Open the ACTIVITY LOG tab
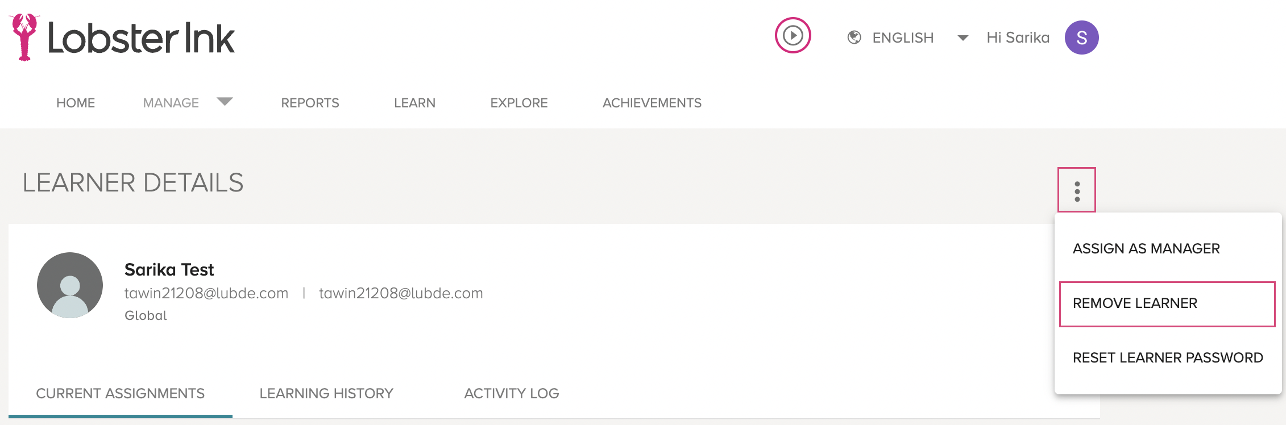This screenshot has height=425, width=1286. pyautogui.click(x=512, y=393)
